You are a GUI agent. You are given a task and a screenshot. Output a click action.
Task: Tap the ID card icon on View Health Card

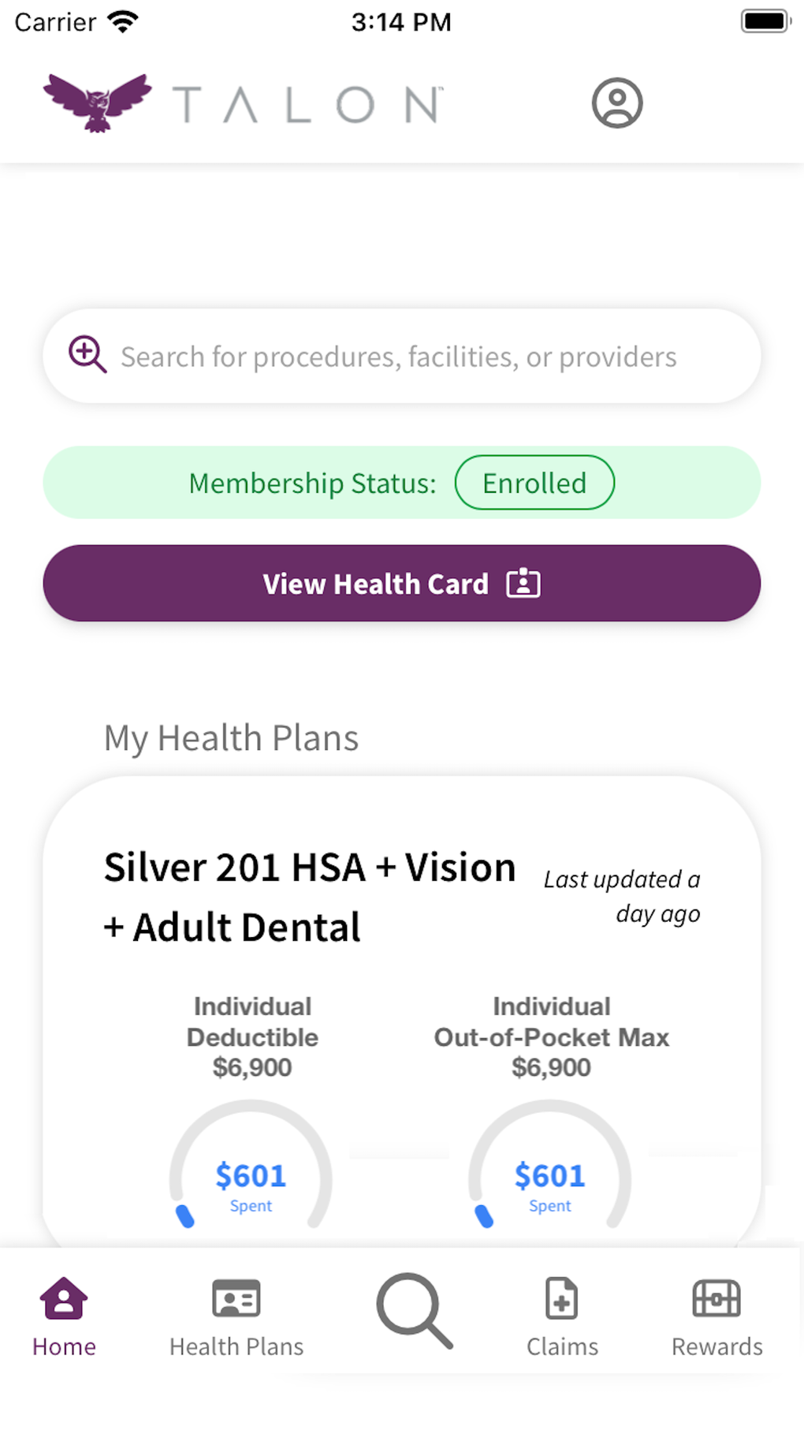point(523,584)
